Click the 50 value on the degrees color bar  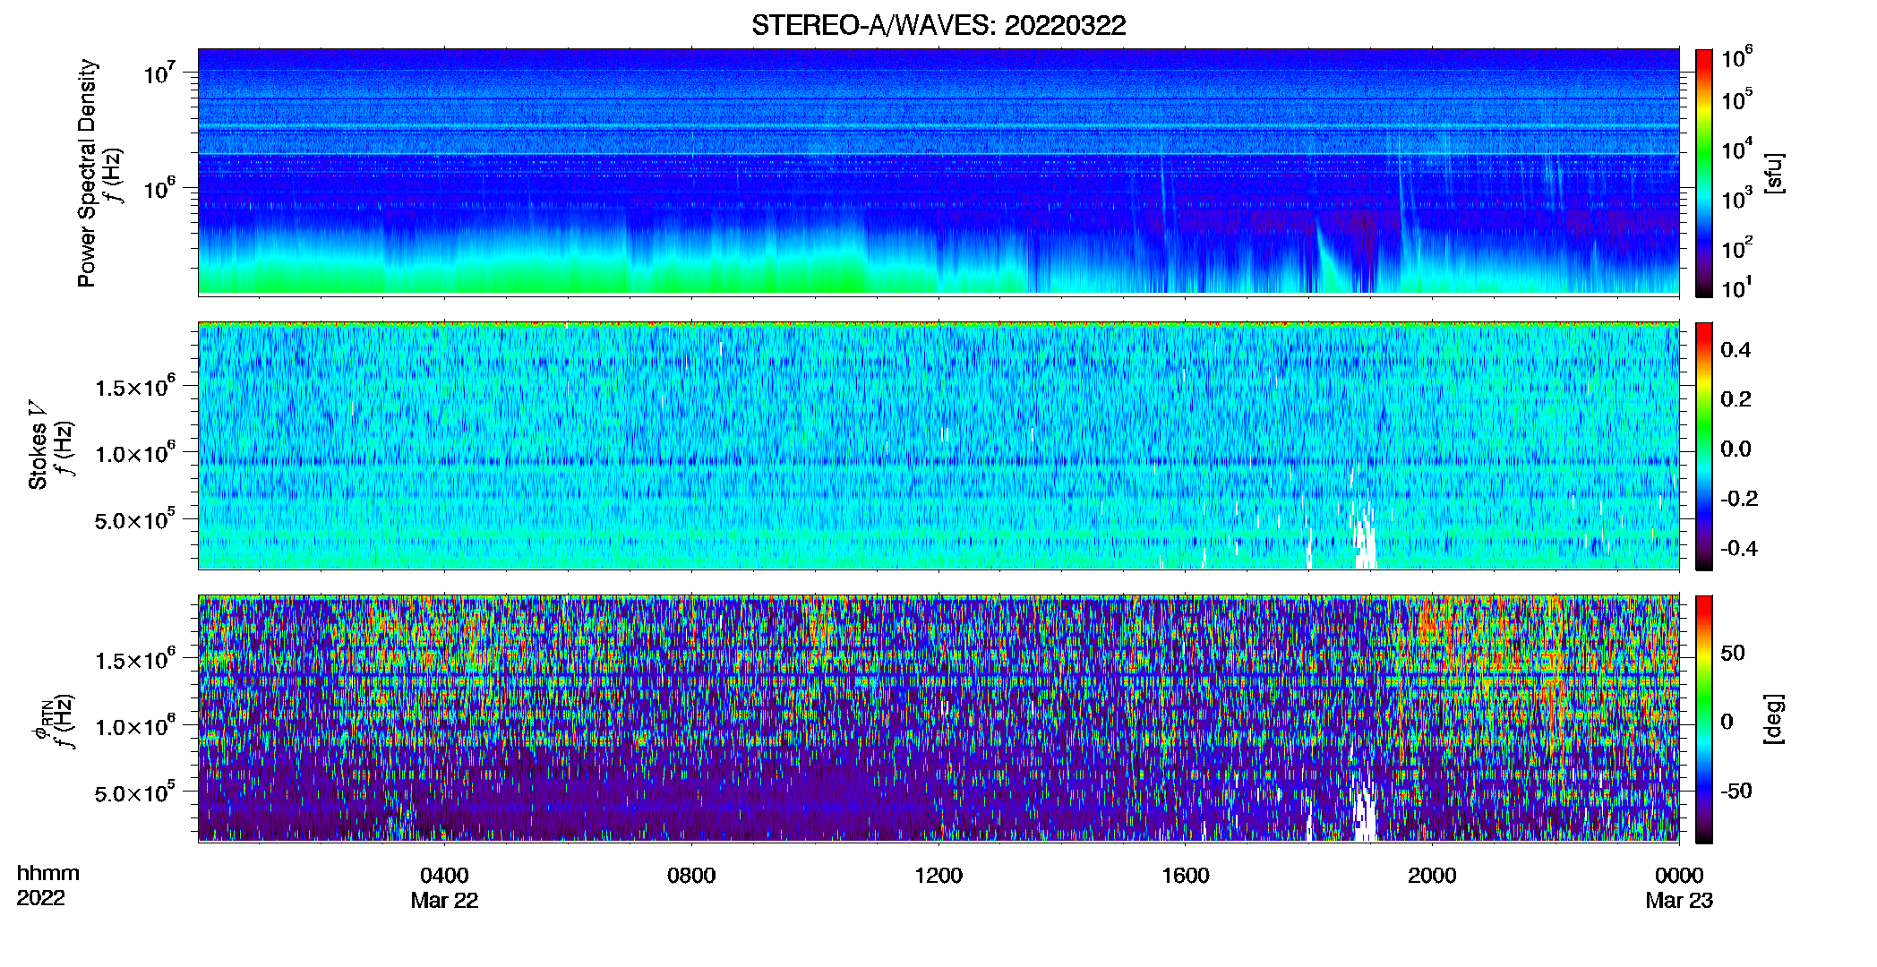[x=1733, y=653]
